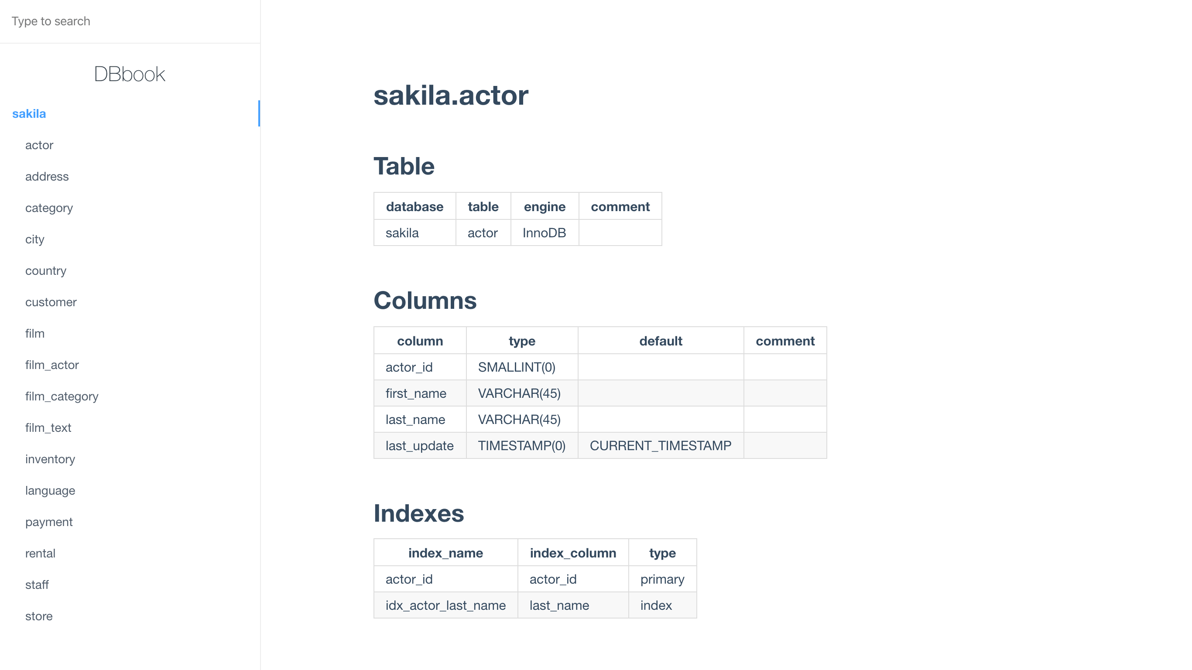Select the film table in sidebar
Screen dimensions: 1192x670
point(35,333)
